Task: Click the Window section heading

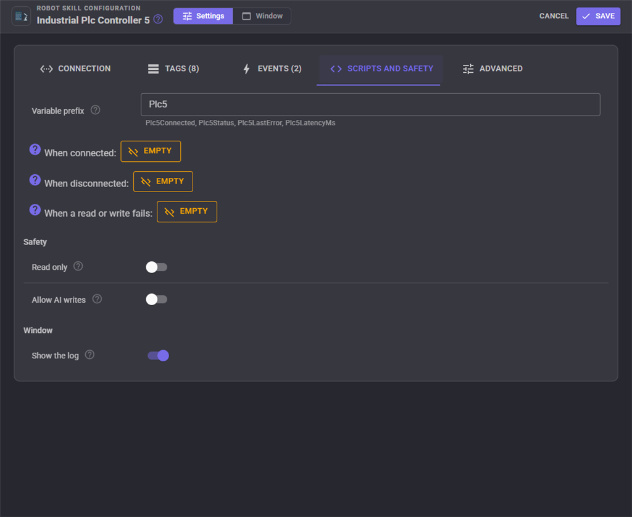Action: pyautogui.click(x=38, y=330)
